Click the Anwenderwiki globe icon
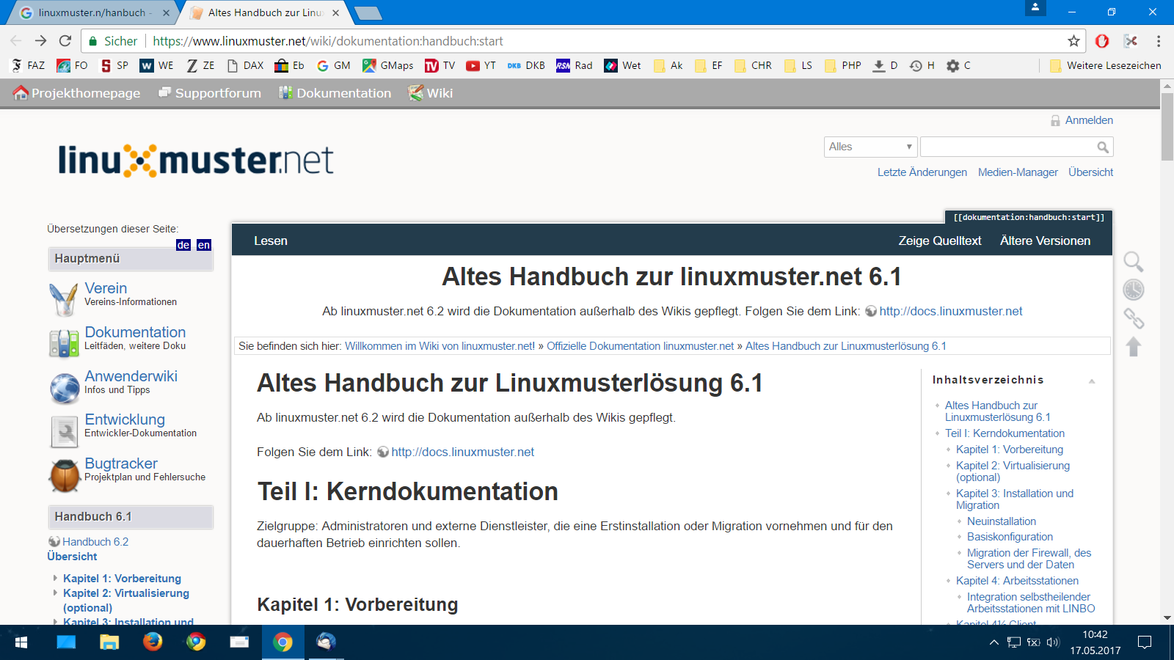The width and height of the screenshot is (1174, 660). coord(65,389)
